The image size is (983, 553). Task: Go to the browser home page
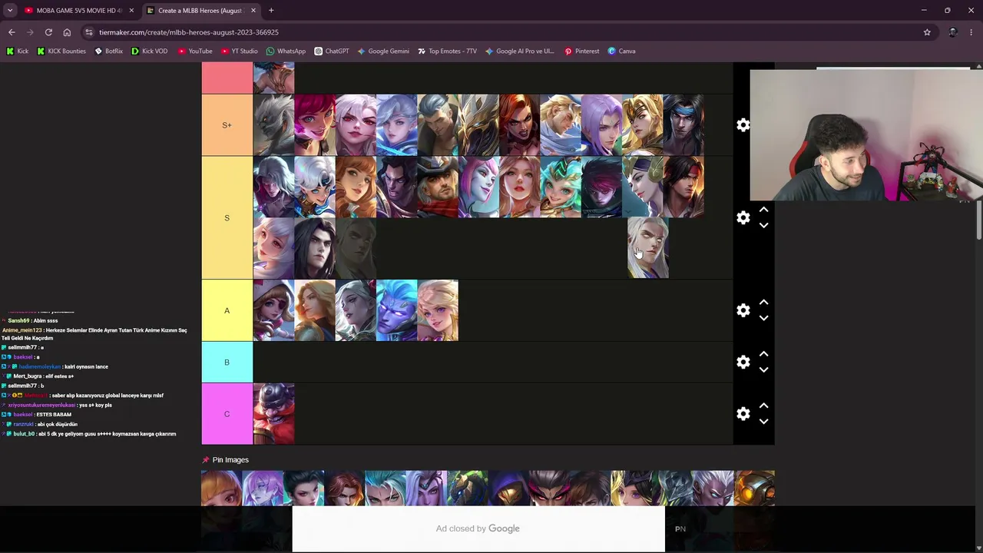pyautogui.click(x=67, y=32)
